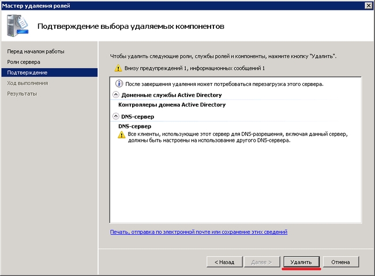Select Ход выполнения step in sidebar
Viewport: 375px width, 276px height.
(28, 83)
